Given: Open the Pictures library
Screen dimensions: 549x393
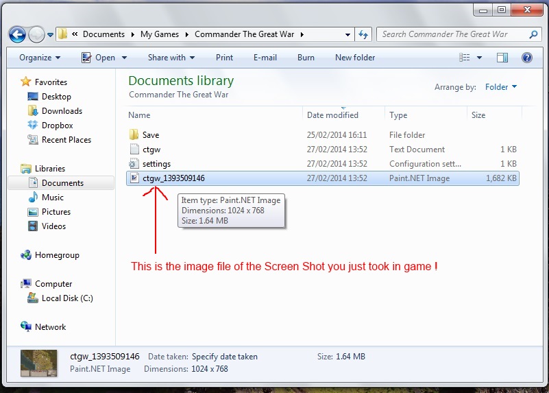Looking at the screenshot, I should click(56, 211).
